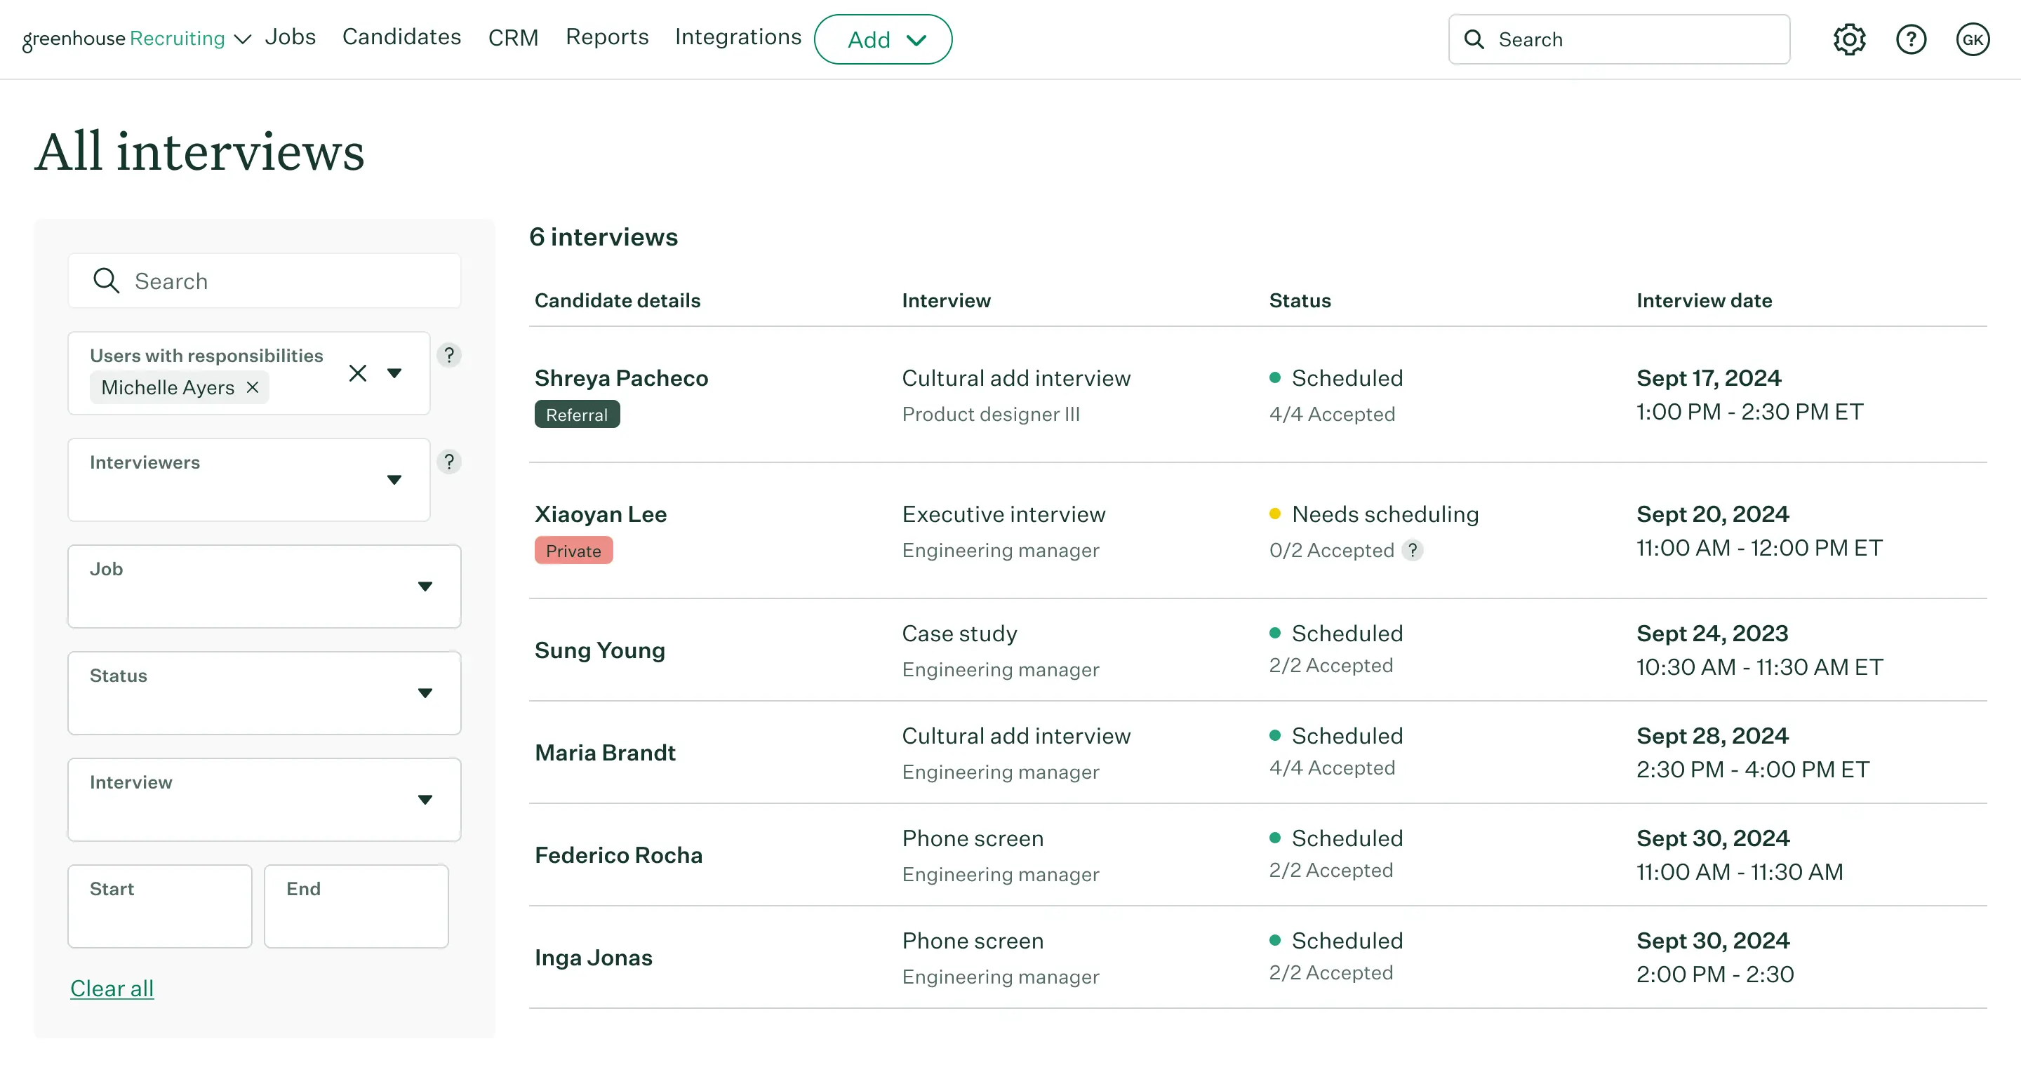Remove the Michelle Ayers filter chip

click(253, 387)
